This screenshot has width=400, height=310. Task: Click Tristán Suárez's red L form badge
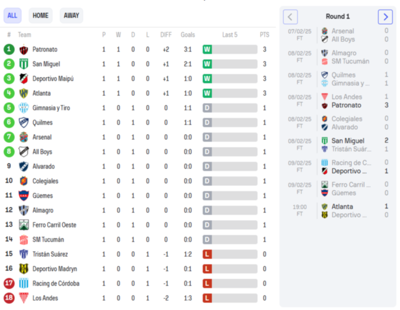[x=207, y=254]
